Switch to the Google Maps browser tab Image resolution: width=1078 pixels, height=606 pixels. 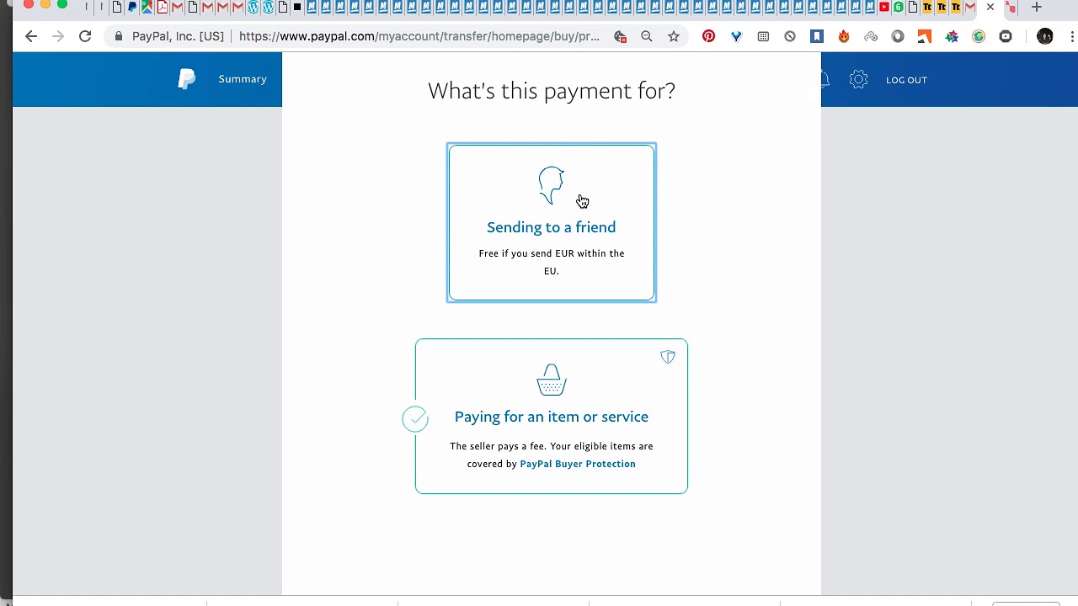point(147,7)
